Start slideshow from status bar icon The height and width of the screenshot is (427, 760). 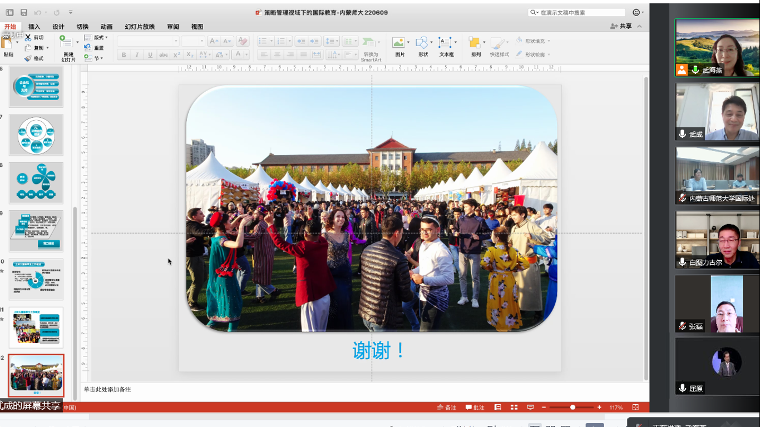pos(531,408)
